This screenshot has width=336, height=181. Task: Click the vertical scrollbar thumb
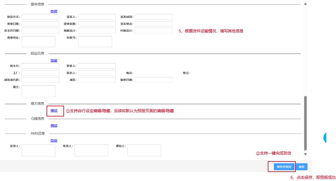(306, 123)
